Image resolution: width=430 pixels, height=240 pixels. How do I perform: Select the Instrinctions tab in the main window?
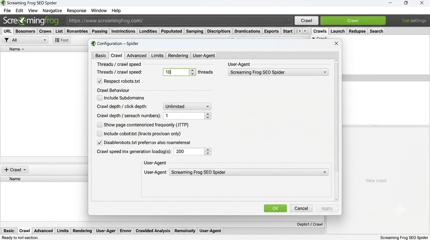click(x=123, y=31)
